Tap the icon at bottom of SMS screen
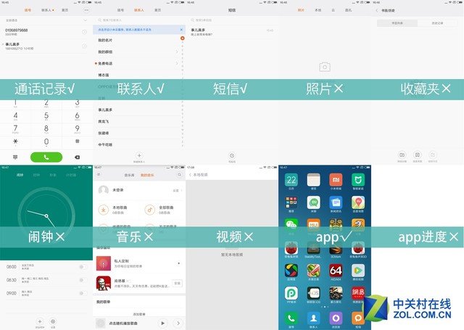The height and width of the screenshot is (330, 464). pyautogui.click(x=232, y=156)
